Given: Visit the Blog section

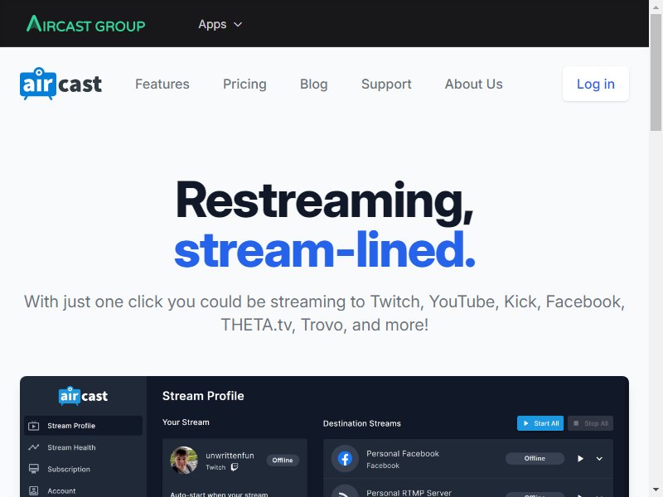Looking at the screenshot, I should point(314,84).
